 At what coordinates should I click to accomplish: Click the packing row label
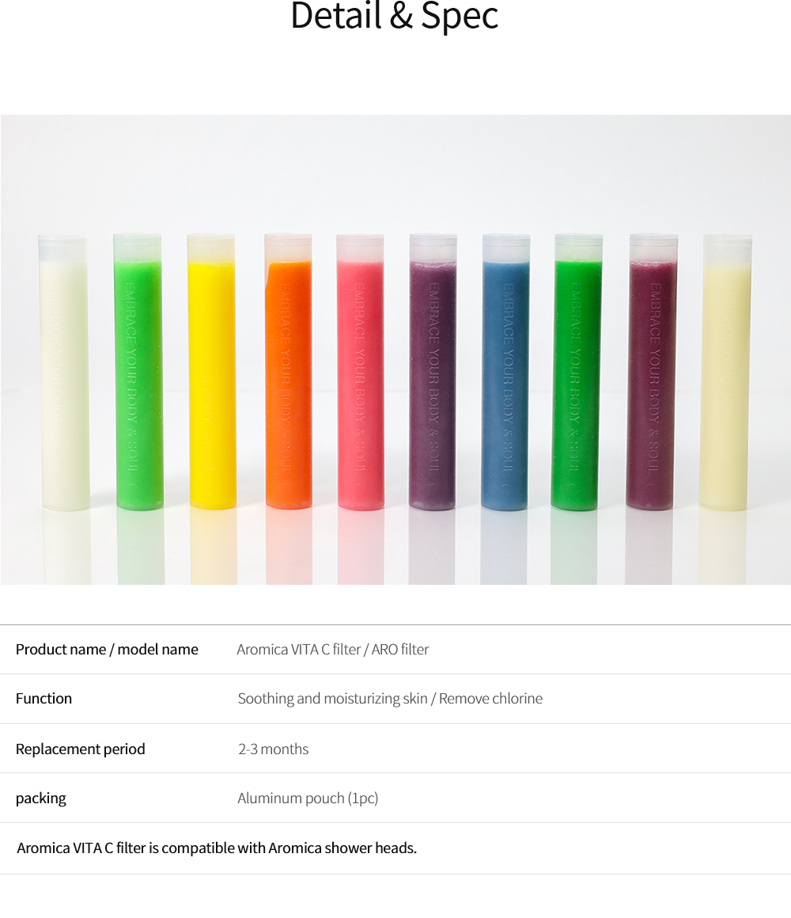click(x=41, y=799)
